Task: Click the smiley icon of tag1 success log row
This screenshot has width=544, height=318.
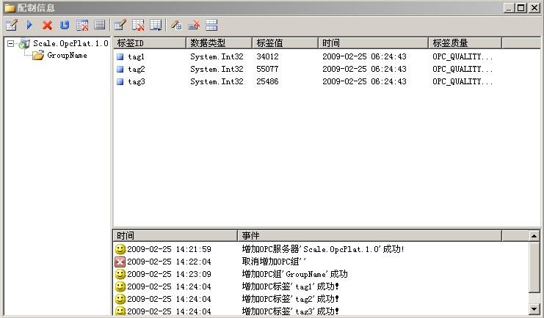Action: [x=120, y=286]
